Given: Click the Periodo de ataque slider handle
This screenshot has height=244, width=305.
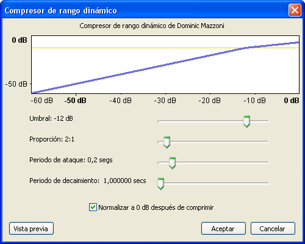Looking at the screenshot, I should [172, 163].
